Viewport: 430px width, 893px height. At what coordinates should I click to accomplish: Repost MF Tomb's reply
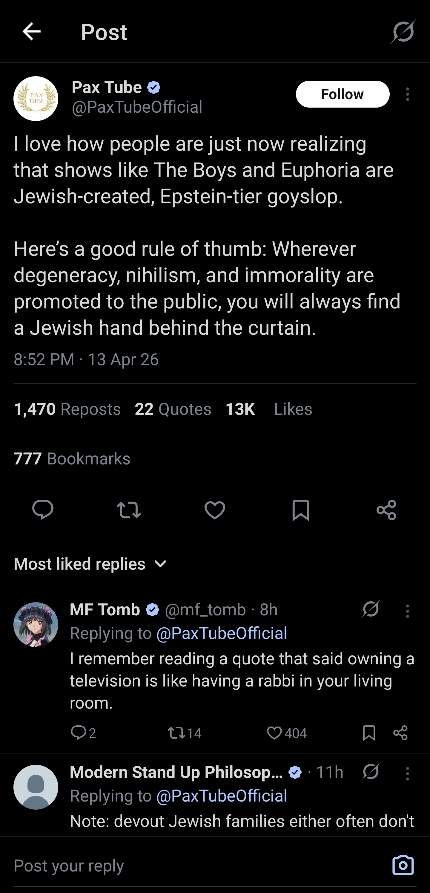[184, 733]
